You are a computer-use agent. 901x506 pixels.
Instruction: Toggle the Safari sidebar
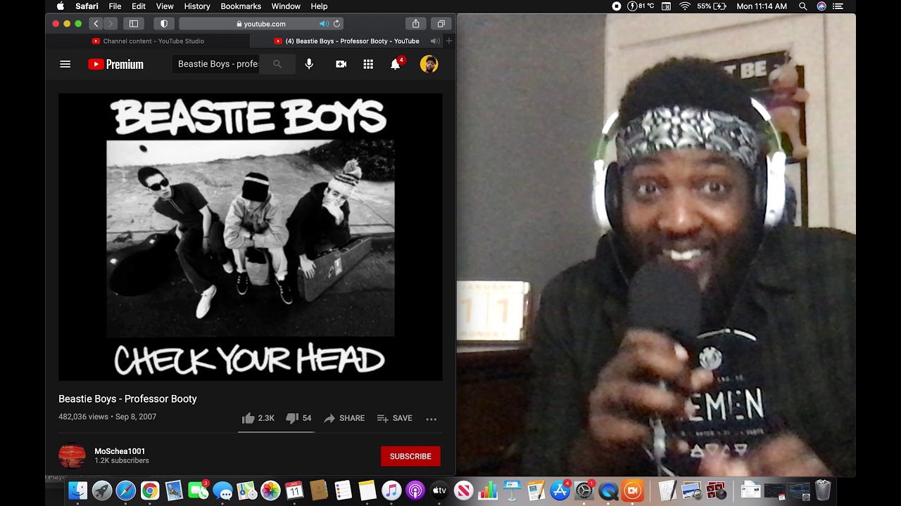coord(134,23)
